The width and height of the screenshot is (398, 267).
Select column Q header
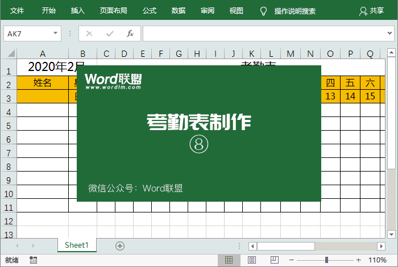(370, 54)
